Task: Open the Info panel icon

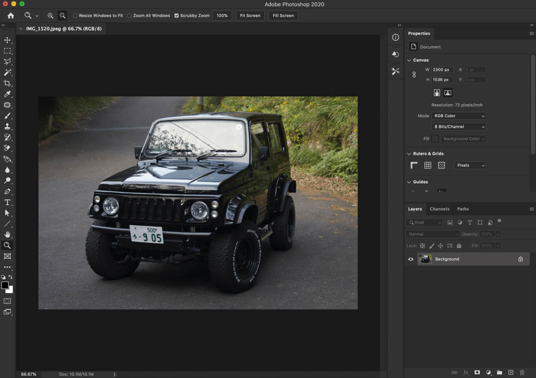Action: pyautogui.click(x=396, y=38)
